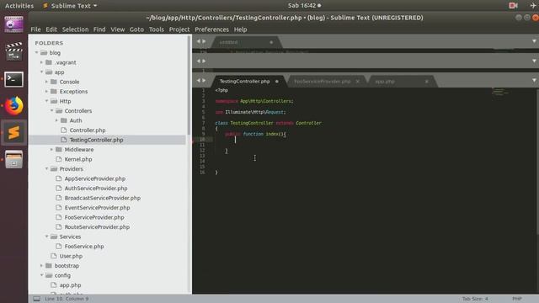The height and width of the screenshot is (303, 539).
Task: Open tab list dropdown of top pane
Action: (x=534, y=41)
